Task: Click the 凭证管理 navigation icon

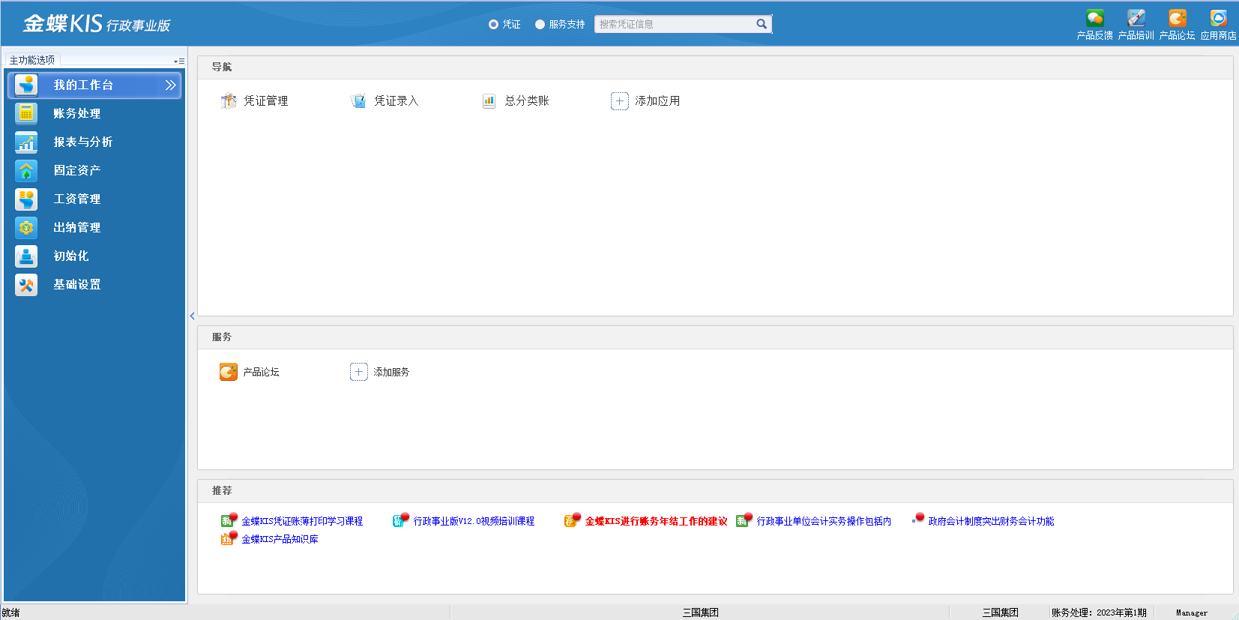Action: [x=229, y=100]
